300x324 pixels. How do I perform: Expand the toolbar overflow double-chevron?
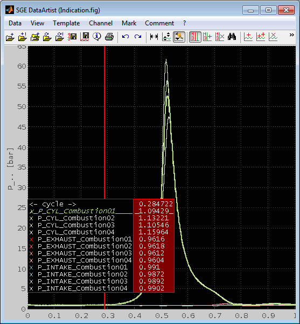291,35
